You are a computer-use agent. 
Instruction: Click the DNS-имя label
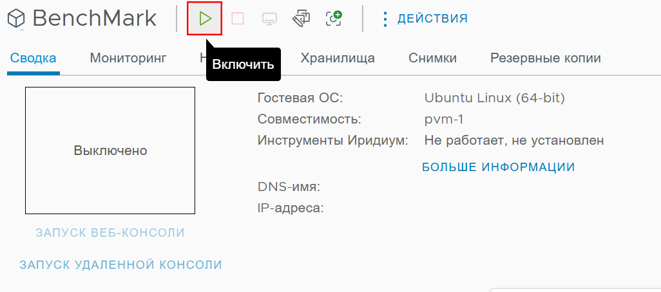[x=289, y=187]
